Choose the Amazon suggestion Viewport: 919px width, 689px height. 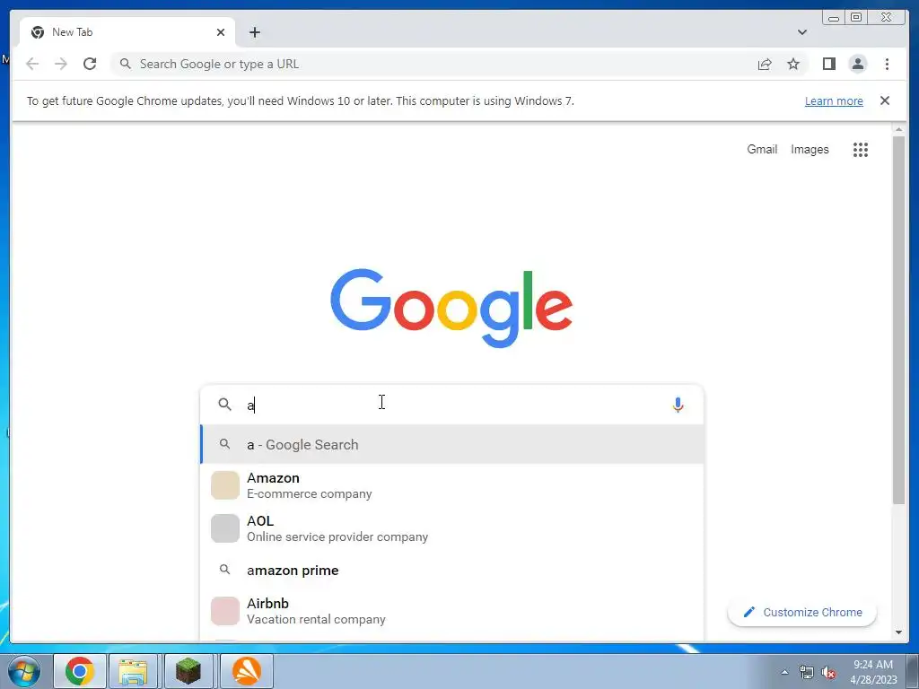(452, 485)
